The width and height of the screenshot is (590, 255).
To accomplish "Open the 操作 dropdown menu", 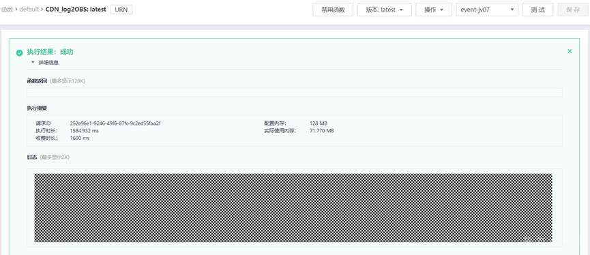I will coord(434,10).
